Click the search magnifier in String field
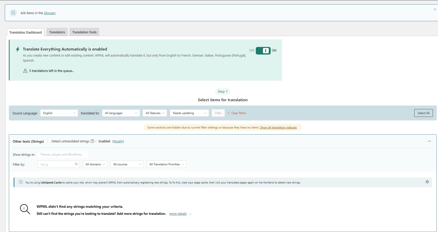The image size is (438, 232). 76,164
